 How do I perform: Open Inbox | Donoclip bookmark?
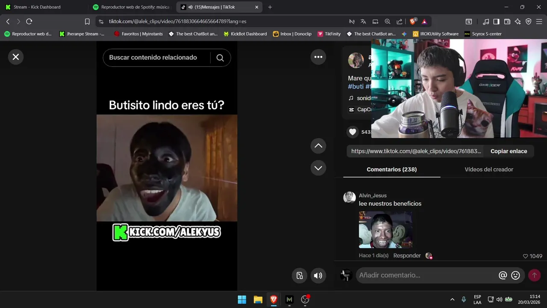(292, 34)
